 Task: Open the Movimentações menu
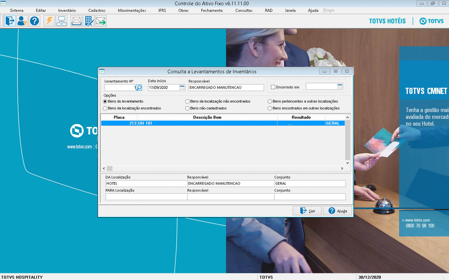132,11
